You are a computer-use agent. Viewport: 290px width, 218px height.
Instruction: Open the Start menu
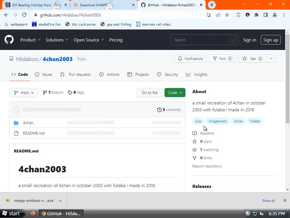pos(12,213)
